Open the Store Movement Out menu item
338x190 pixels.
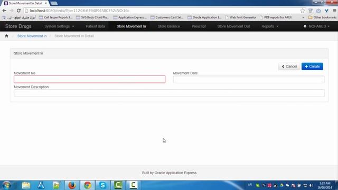(233, 26)
